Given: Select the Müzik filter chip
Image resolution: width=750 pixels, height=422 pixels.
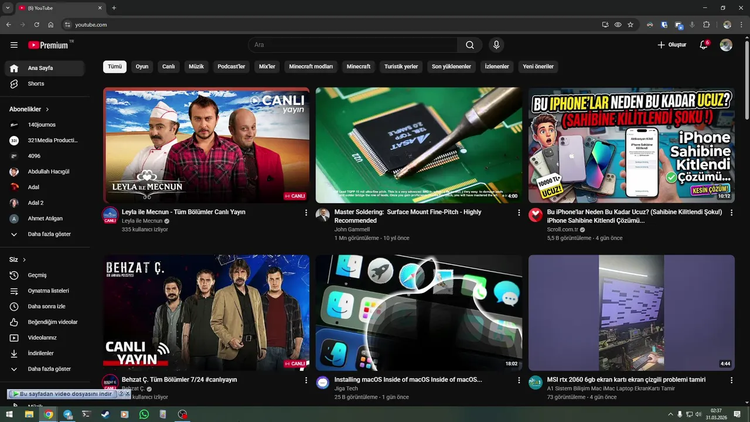Looking at the screenshot, I should (196, 67).
